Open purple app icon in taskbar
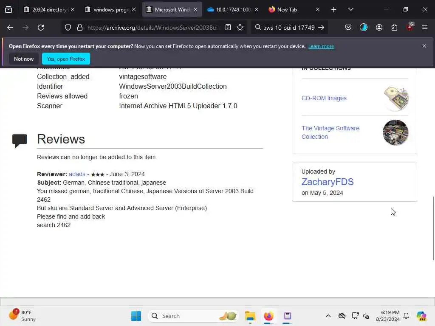The image size is (435, 326). tap(288, 316)
